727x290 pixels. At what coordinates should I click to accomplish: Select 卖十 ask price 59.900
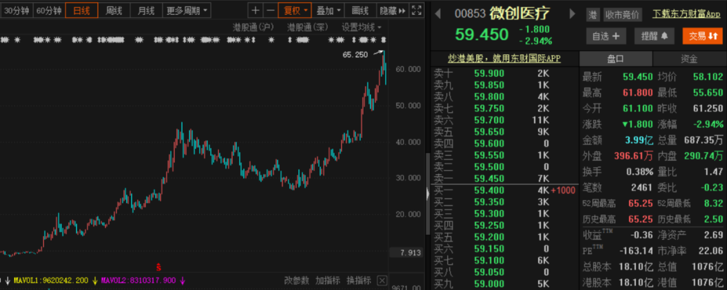(x=489, y=73)
